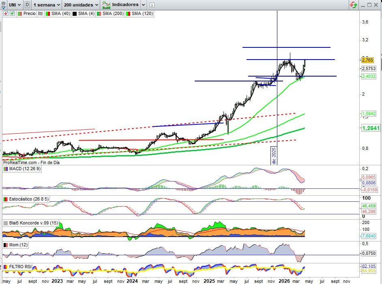Expand the arrow next to Indicadores
The height and width of the screenshot is (284, 382).
[x=143, y=4]
